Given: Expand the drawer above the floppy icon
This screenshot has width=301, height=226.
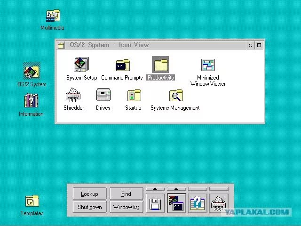Looking at the screenshot, I should (x=155, y=189).
